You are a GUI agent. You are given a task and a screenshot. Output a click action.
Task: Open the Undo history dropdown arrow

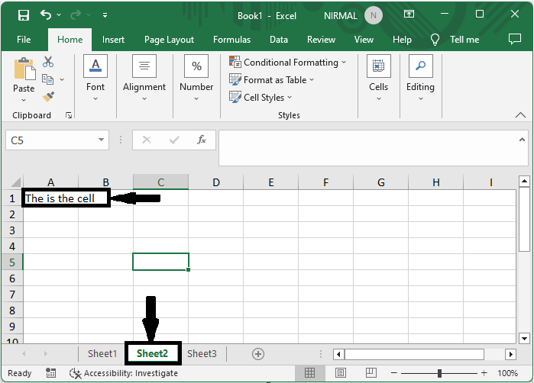pos(59,15)
